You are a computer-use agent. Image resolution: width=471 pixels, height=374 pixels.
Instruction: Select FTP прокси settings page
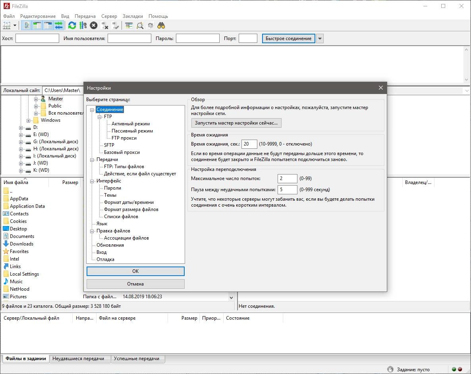tap(124, 138)
